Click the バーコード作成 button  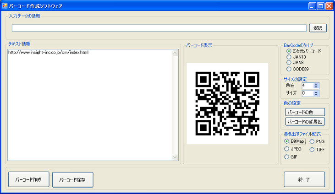[28, 179]
